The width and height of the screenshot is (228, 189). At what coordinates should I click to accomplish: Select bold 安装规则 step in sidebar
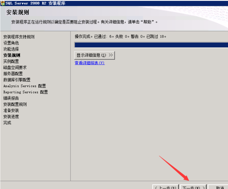pyautogui.click(x=12, y=55)
